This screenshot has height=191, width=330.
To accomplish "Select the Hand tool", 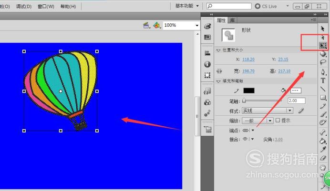I will (323, 167).
